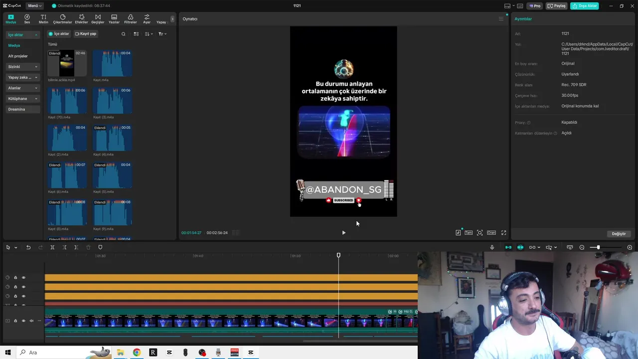The width and height of the screenshot is (638, 359).
Task: Split clip at the playhead
Action: coord(52,247)
